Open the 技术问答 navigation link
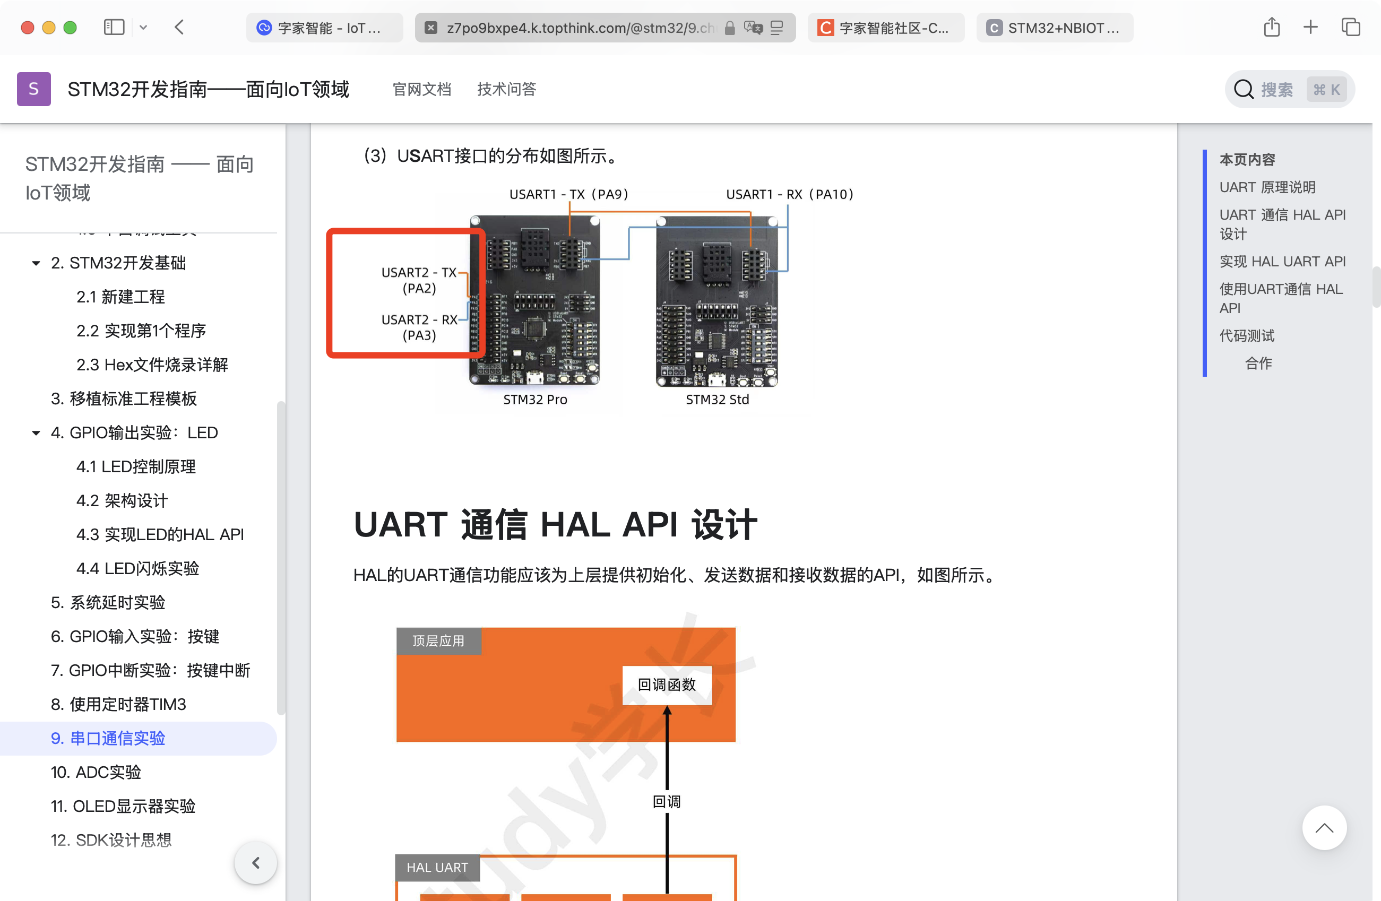Screen dimensions: 1381x901 coord(506,89)
